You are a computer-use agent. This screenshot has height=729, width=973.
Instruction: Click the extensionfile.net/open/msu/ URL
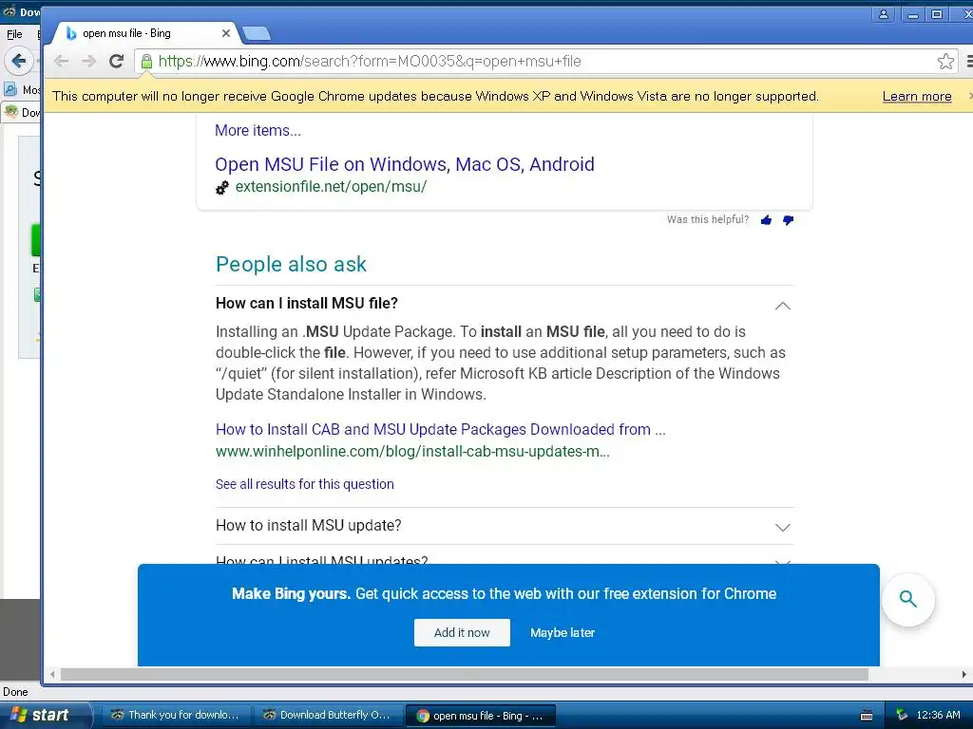[x=331, y=187]
